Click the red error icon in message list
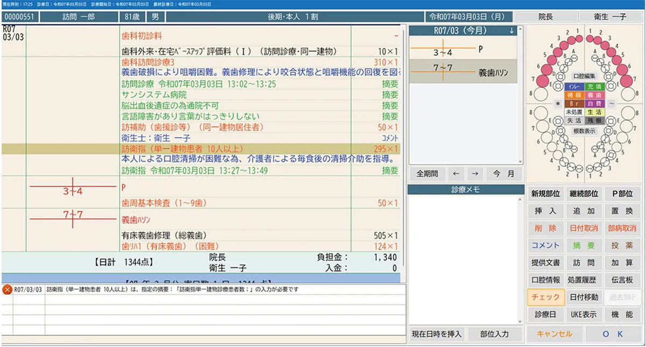Image resolution: width=646 pixels, height=347 pixels. coord(8,290)
